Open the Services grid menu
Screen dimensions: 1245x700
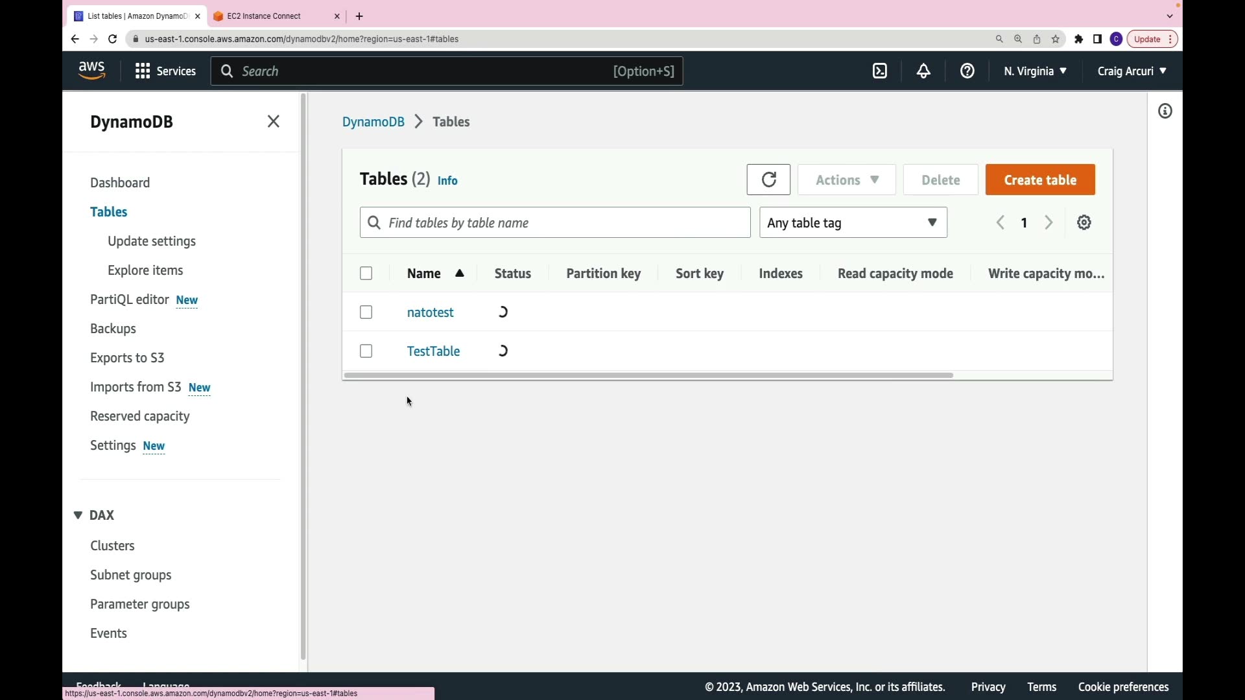(165, 71)
